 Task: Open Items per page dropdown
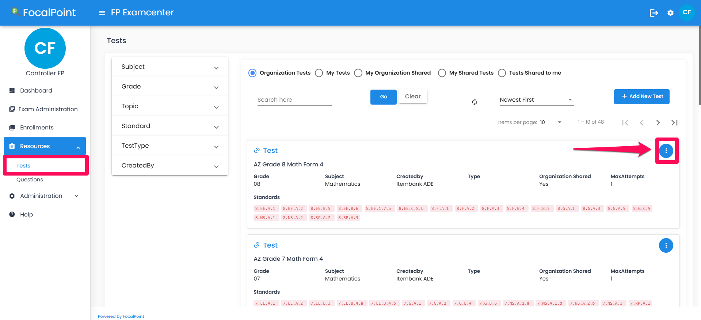point(551,122)
